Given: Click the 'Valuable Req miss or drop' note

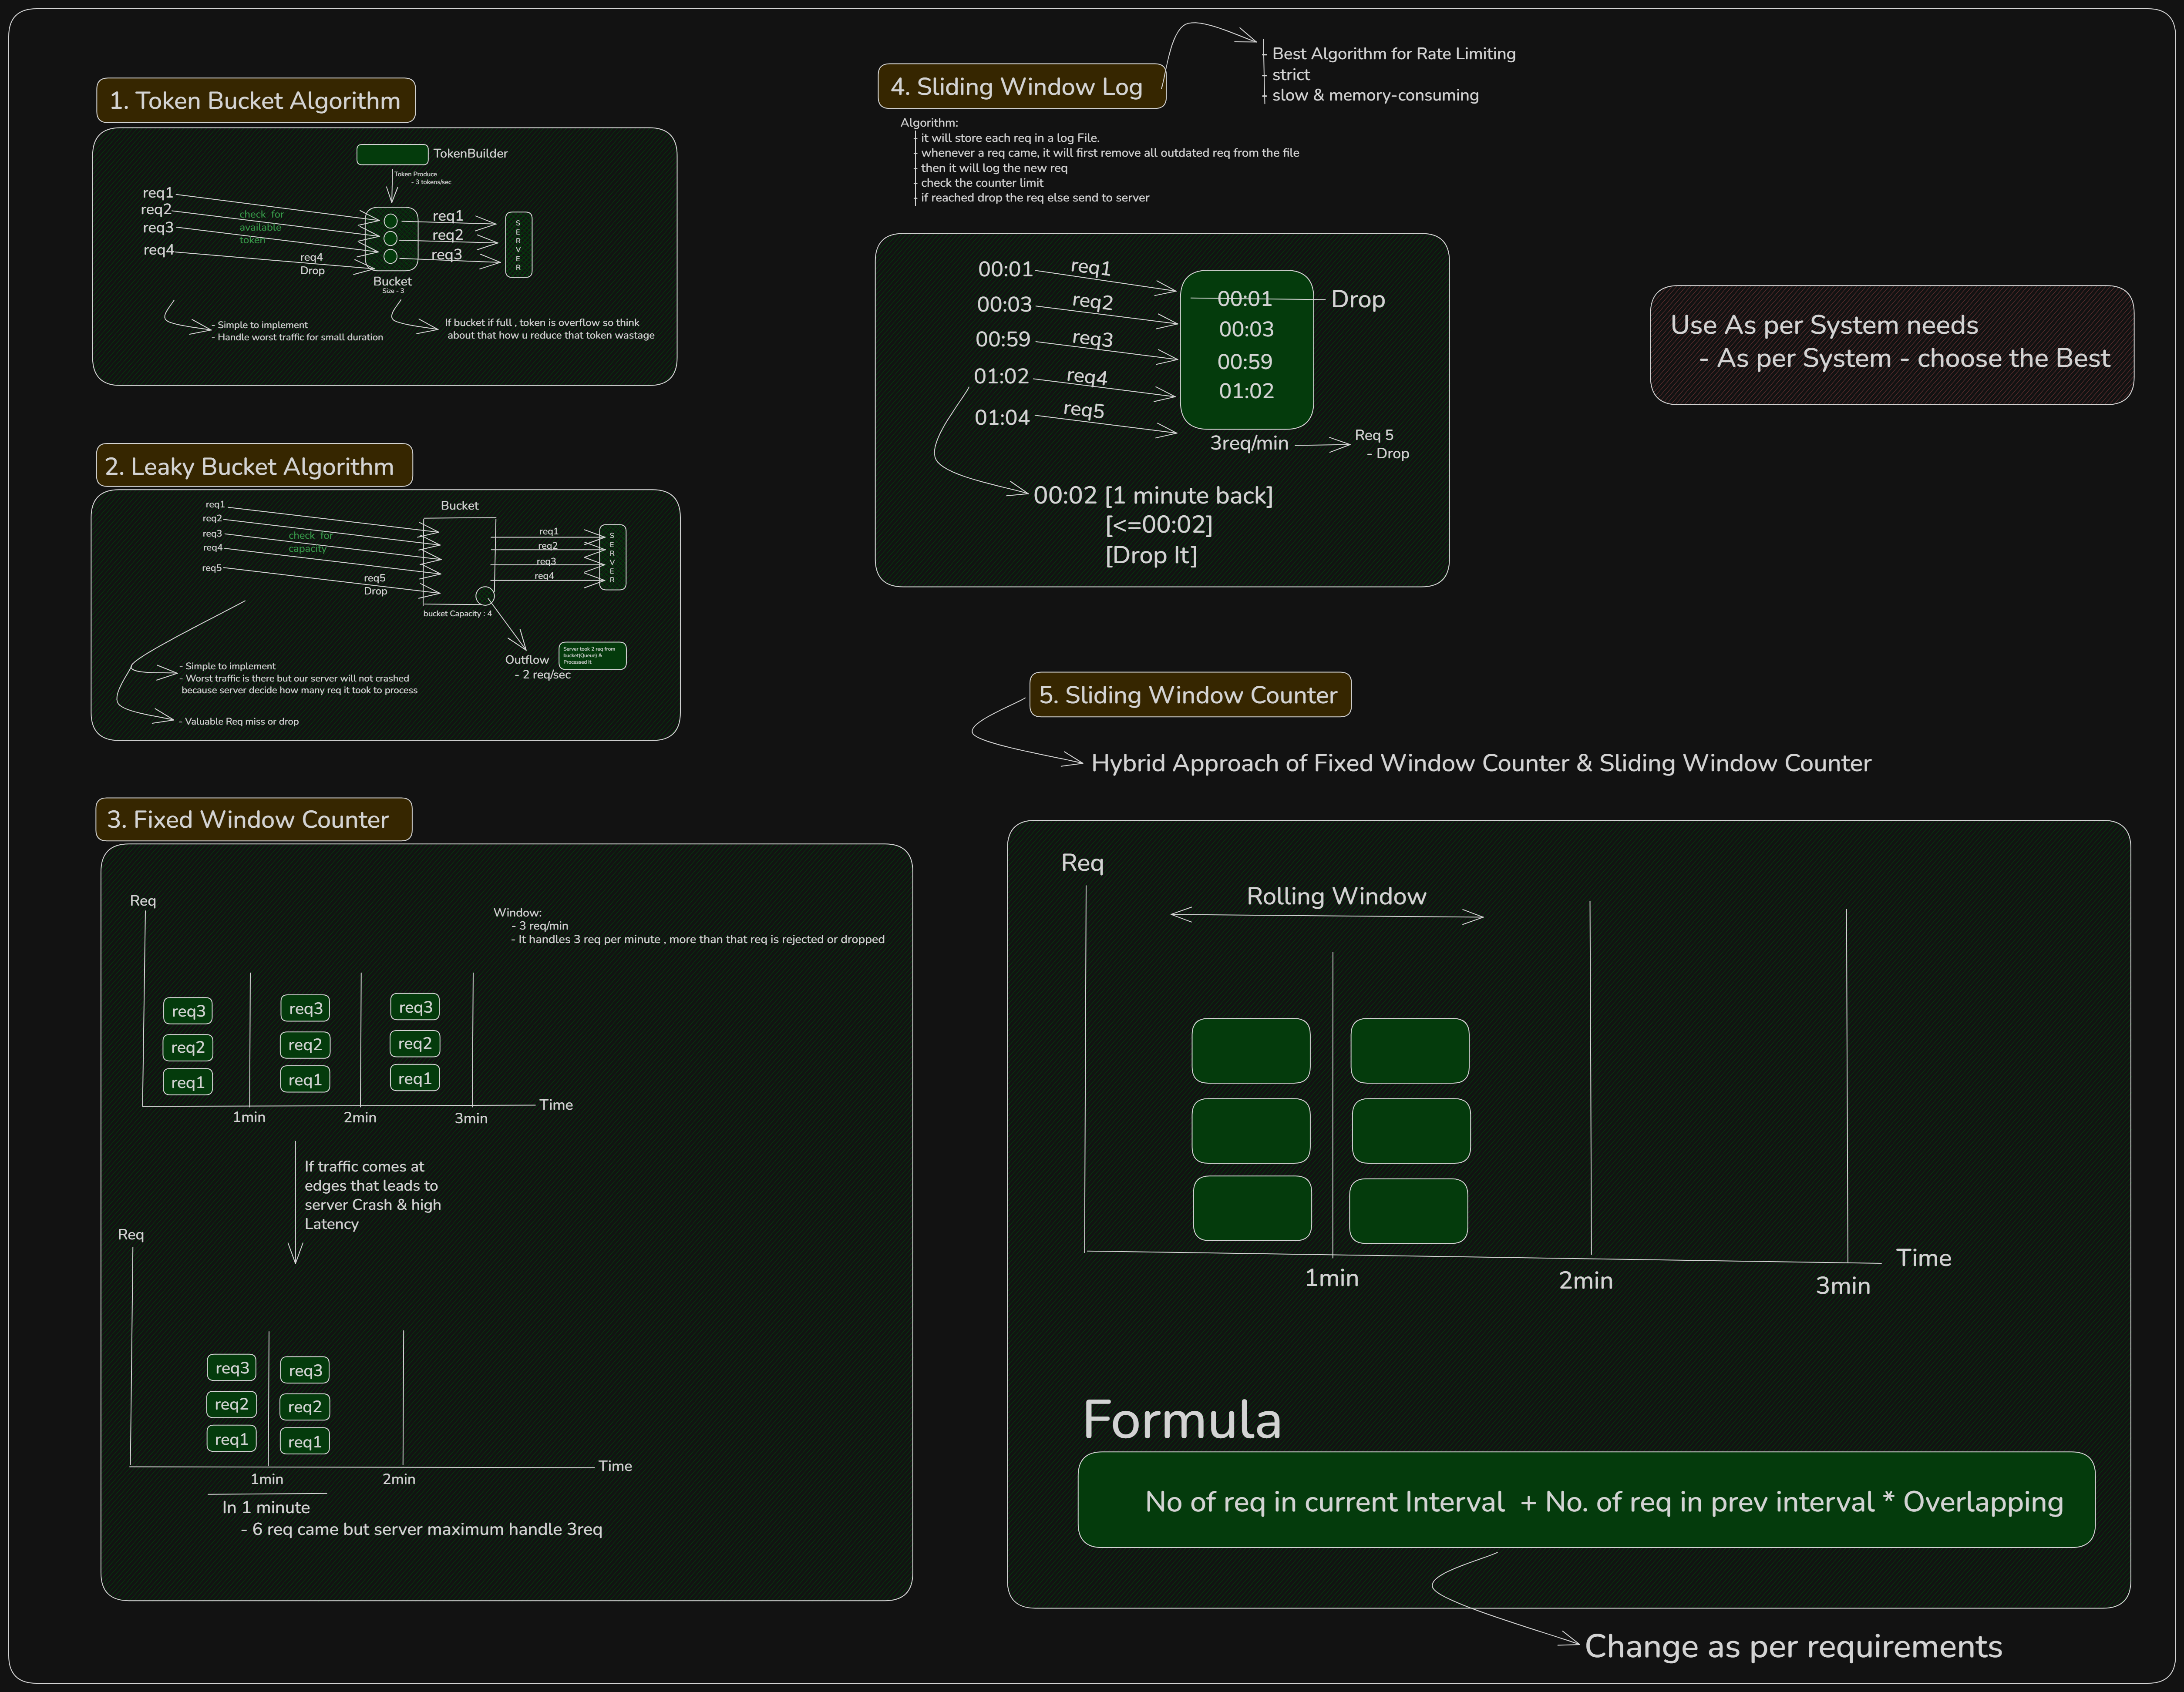Looking at the screenshot, I should click(239, 722).
